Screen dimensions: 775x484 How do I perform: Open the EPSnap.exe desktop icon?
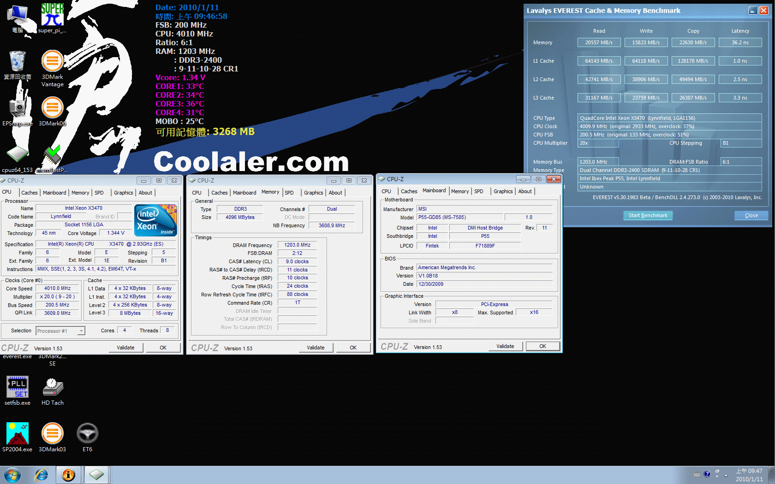(18, 111)
